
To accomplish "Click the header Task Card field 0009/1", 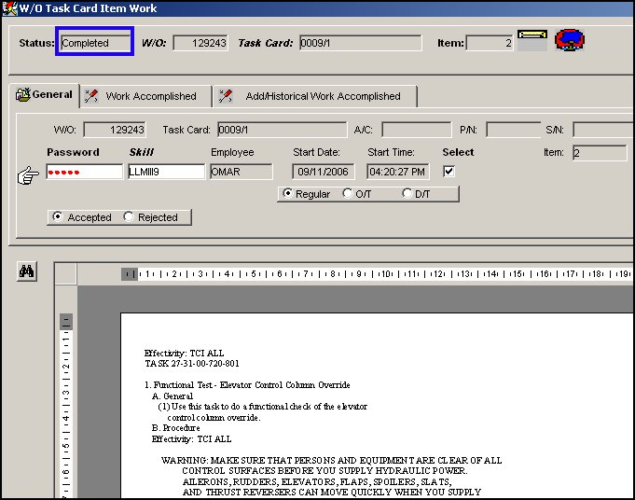I will pyautogui.click(x=361, y=43).
